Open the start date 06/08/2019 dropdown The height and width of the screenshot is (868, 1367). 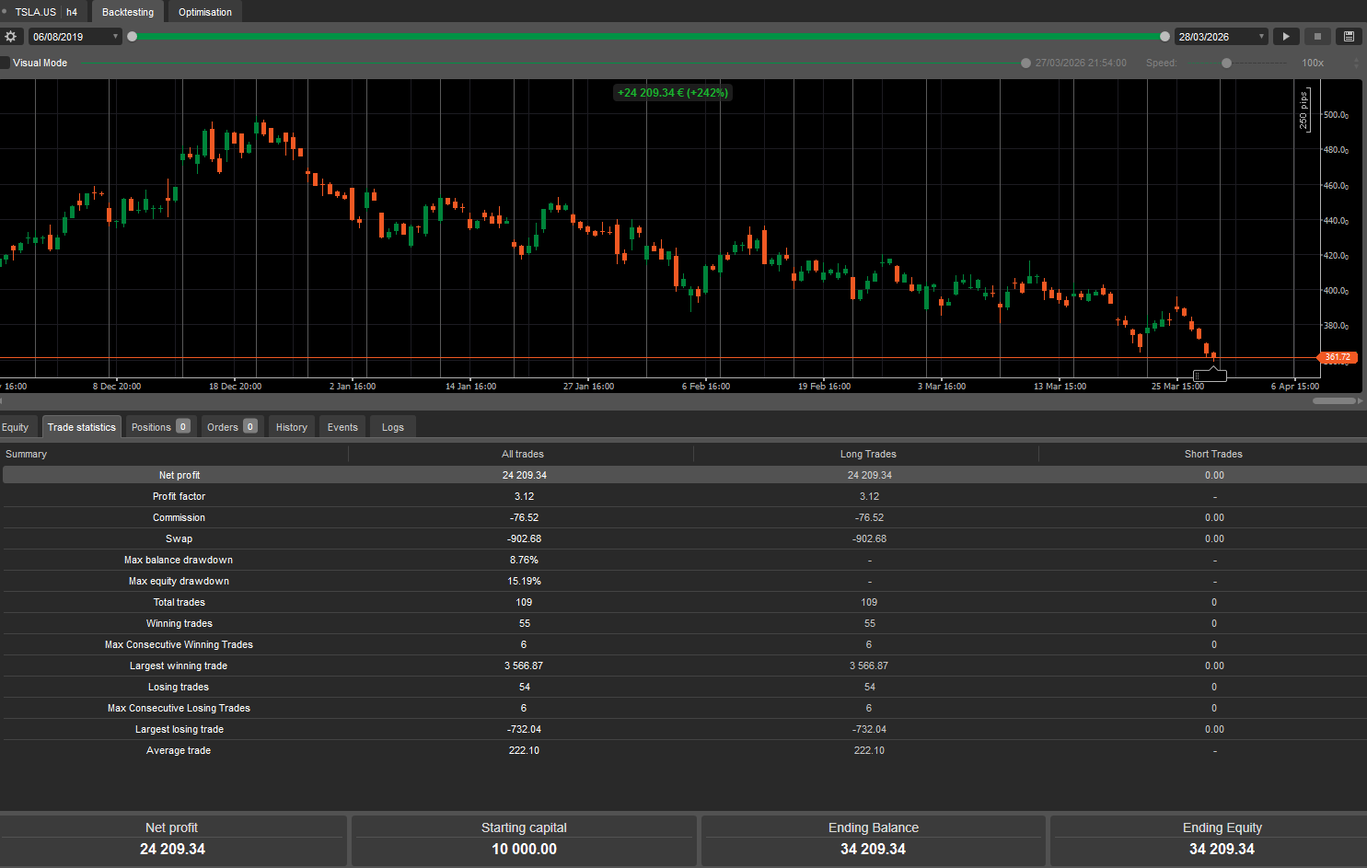click(114, 36)
